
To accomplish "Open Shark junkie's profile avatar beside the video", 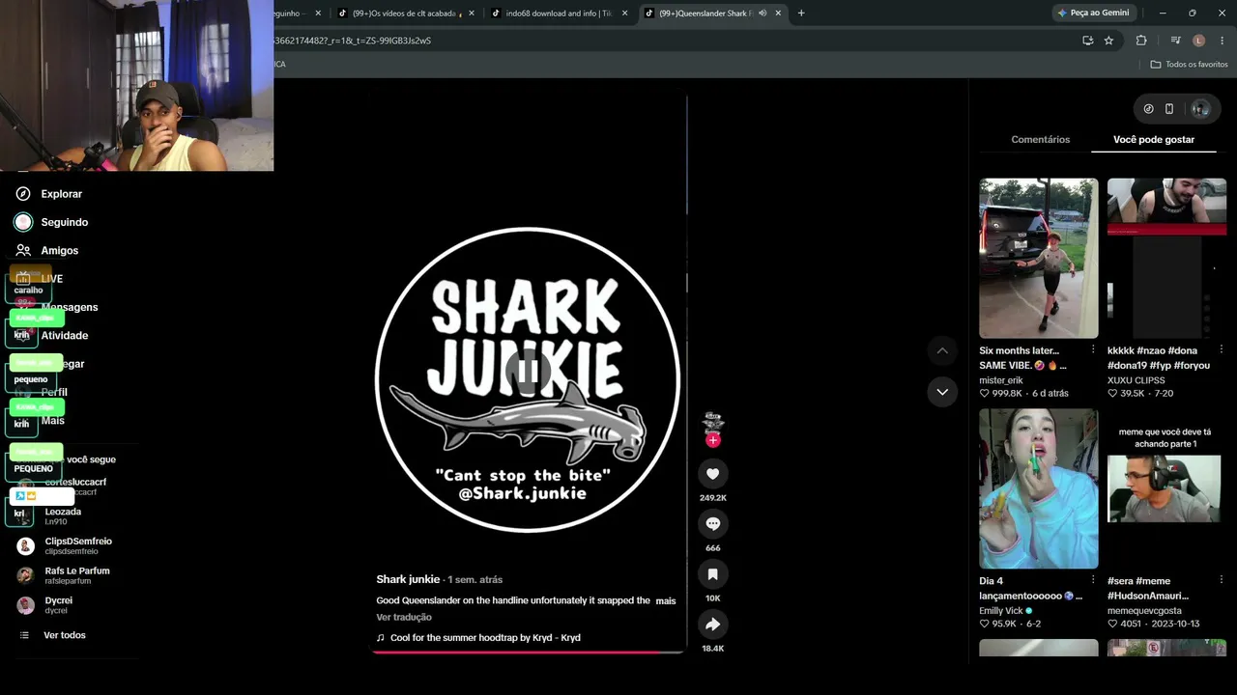I will (712, 423).
